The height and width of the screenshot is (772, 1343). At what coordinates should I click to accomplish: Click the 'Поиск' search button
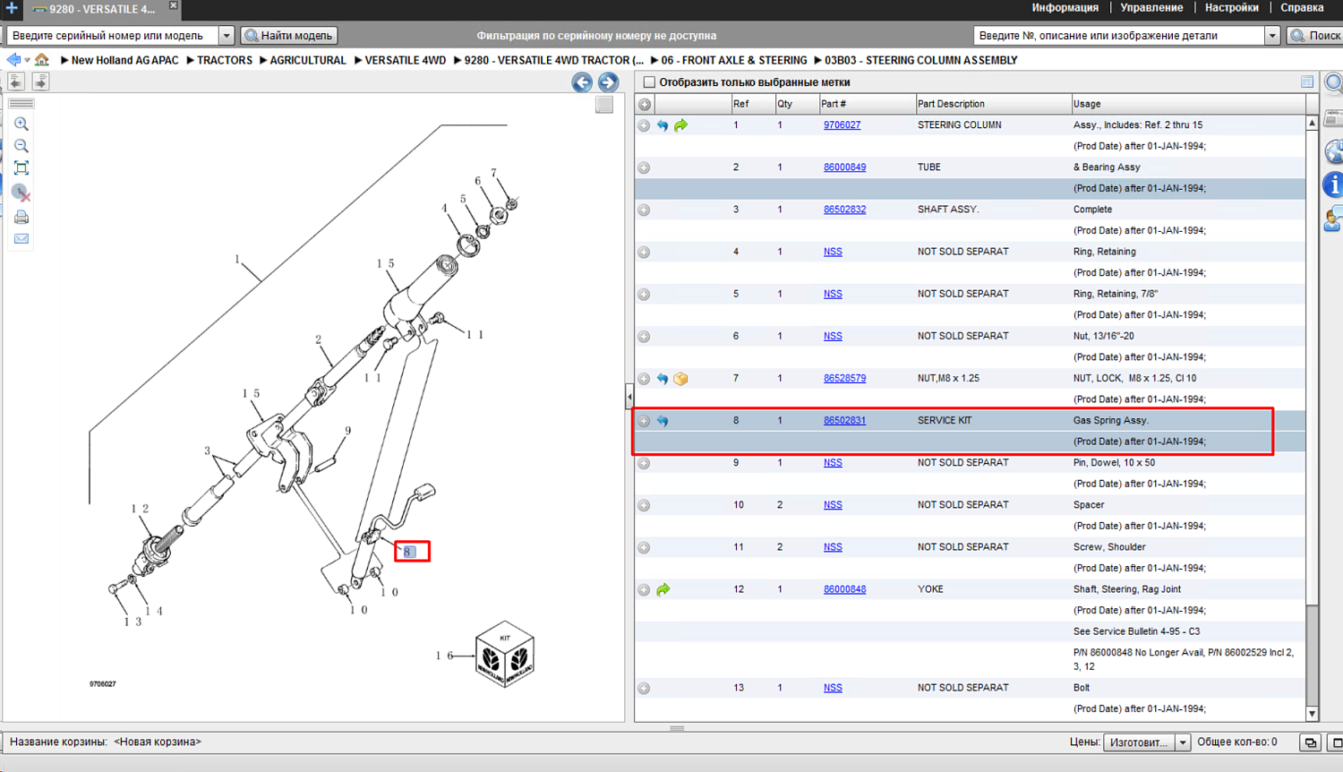[1314, 36]
